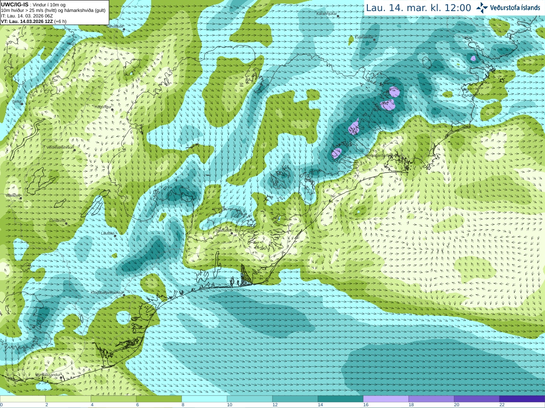
Task: Click the Hornafjarðarflugvöllur place label
Action: (x=383, y=155)
